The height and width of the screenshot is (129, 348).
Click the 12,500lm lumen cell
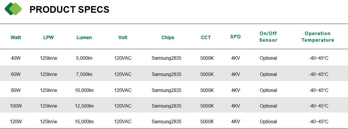[84, 106]
